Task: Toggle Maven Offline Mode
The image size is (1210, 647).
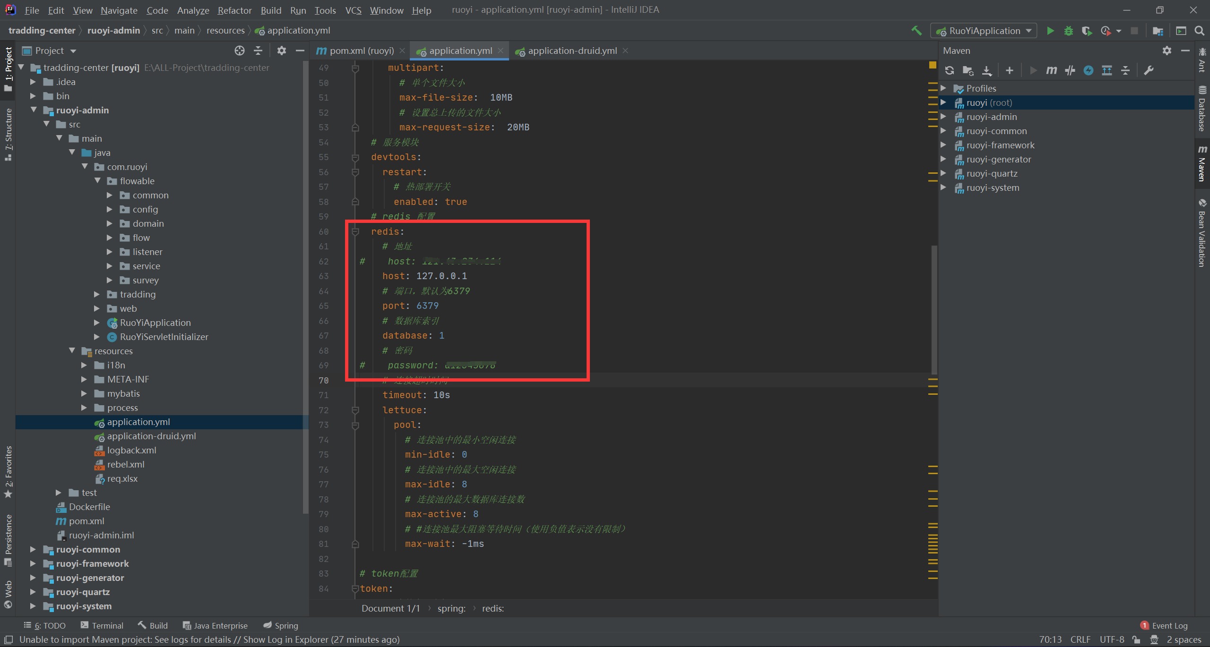Action: [1070, 70]
